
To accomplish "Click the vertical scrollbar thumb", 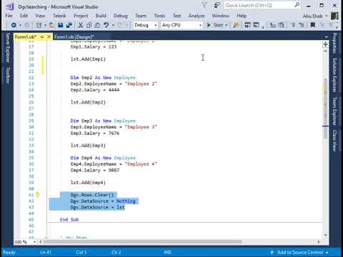I will (325, 109).
